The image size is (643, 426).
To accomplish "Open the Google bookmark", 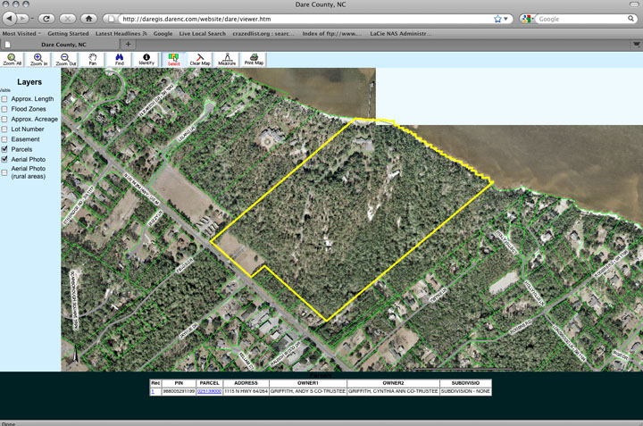I will [x=163, y=34].
